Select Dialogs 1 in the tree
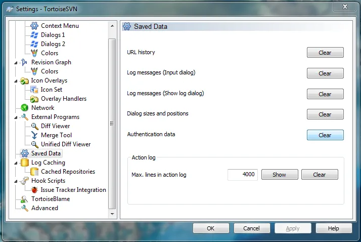The image size is (361, 242). click(x=53, y=35)
